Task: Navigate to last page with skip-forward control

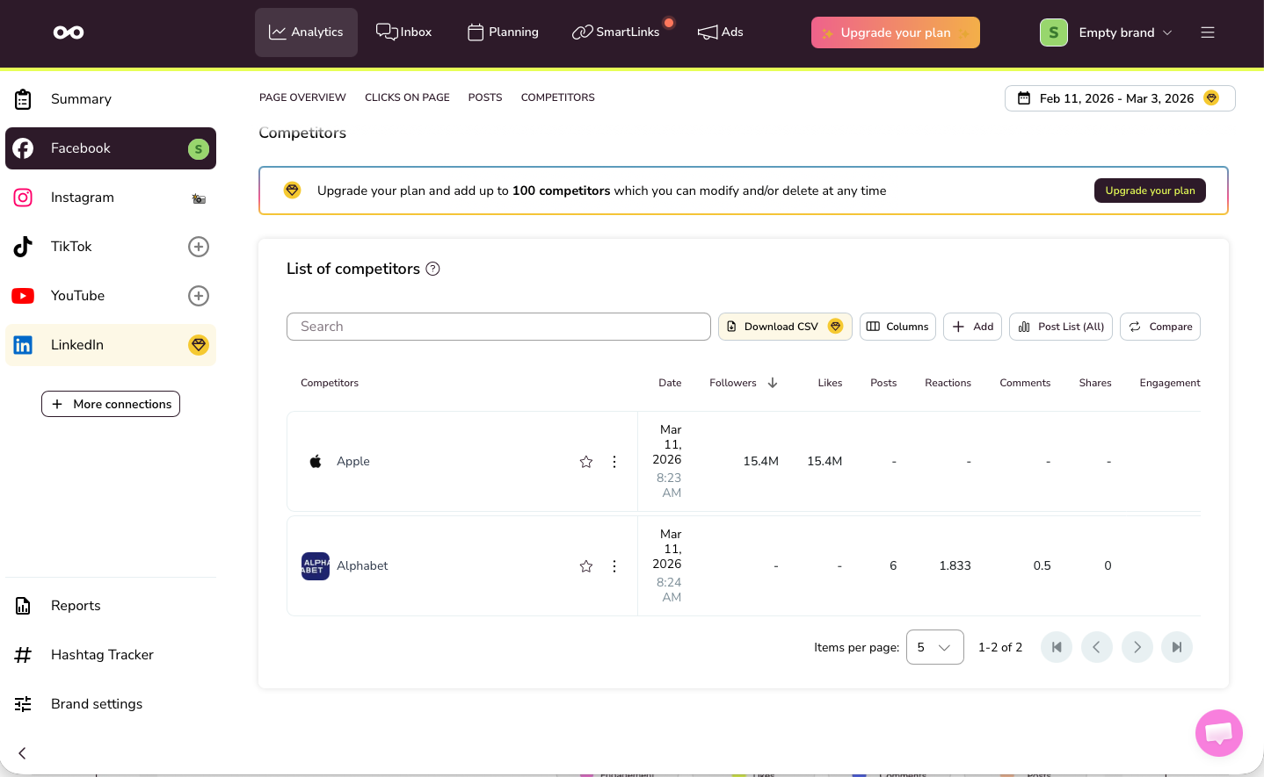Action: [1177, 646]
